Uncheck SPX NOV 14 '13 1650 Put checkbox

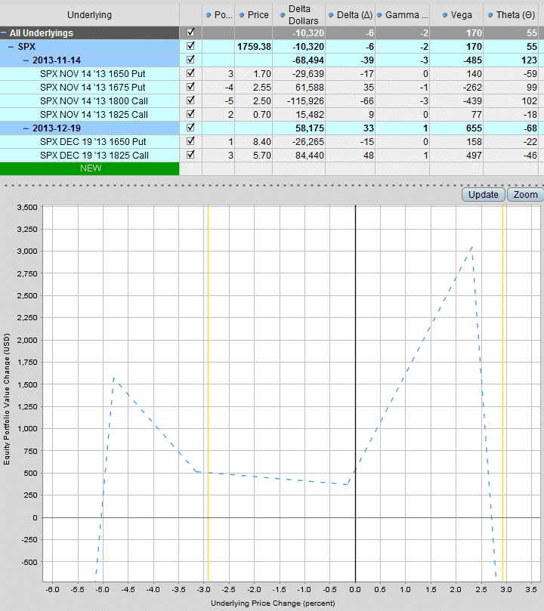click(x=190, y=73)
